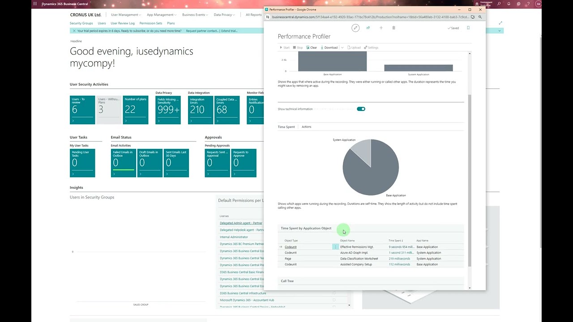Open All Reports menu

pyautogui.click(x=253, y=15)
